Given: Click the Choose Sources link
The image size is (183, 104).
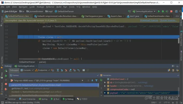Looking at the screenshot, I should click(x=168, y=20).
